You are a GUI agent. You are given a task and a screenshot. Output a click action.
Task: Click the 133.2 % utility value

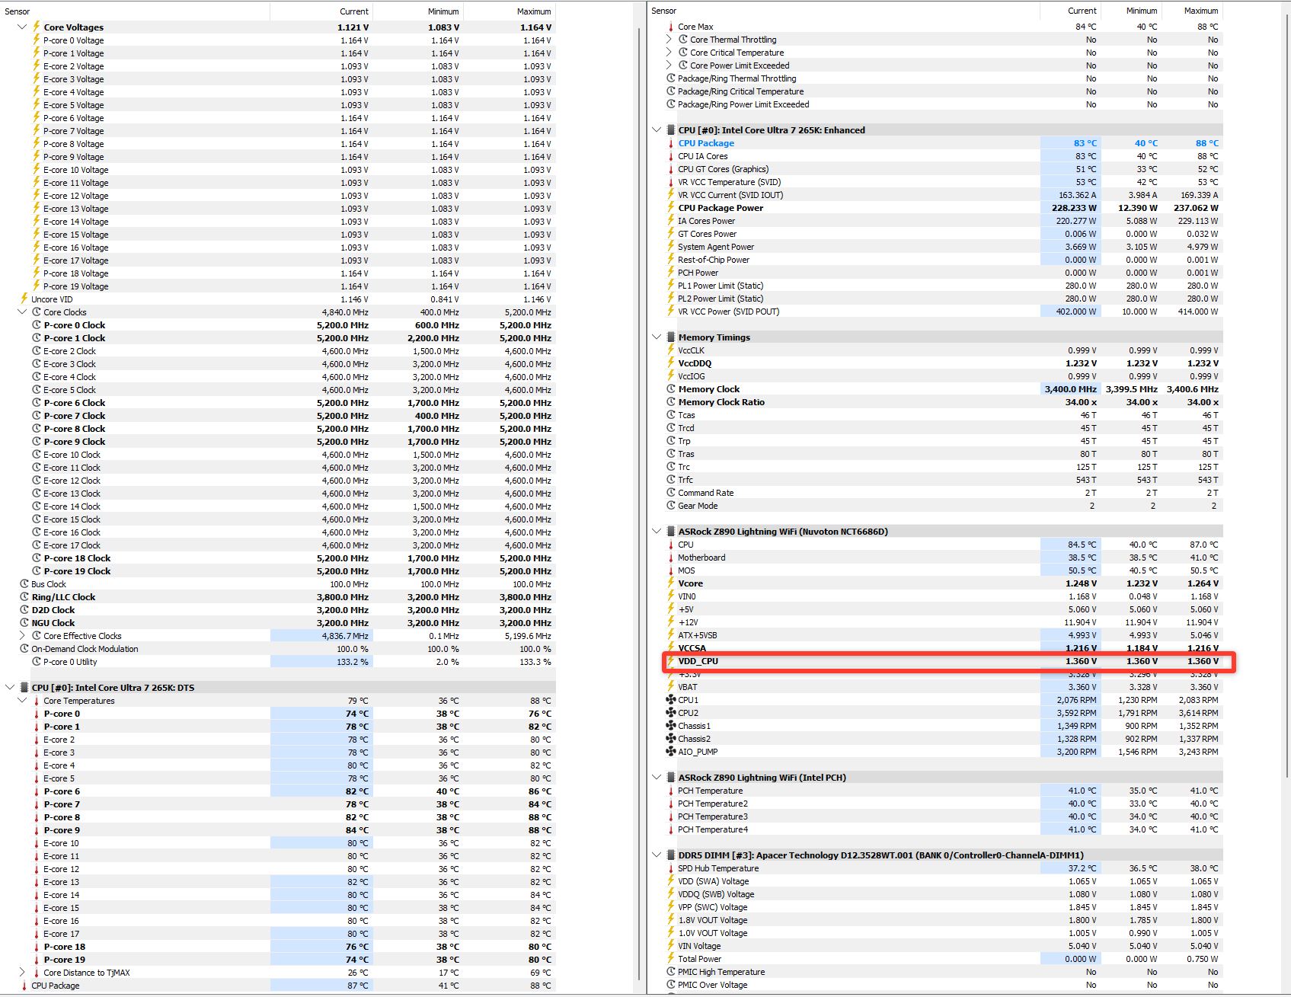353,662
